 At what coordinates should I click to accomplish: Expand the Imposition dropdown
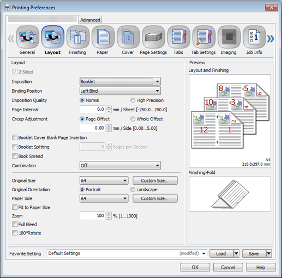120,81
